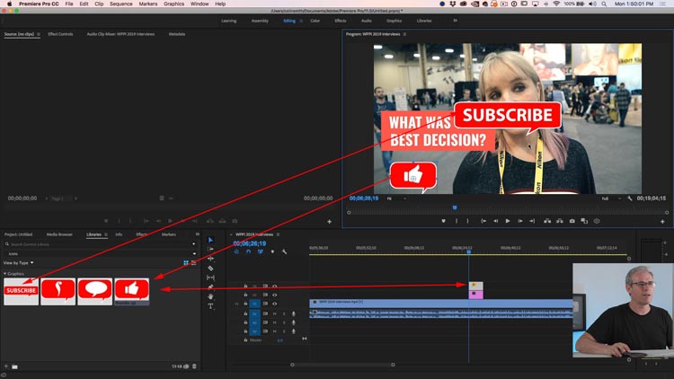Viewport: 674px width, 379px height.
Task: Click the Program monitor playhead on scrub bar
Action: 455,208
